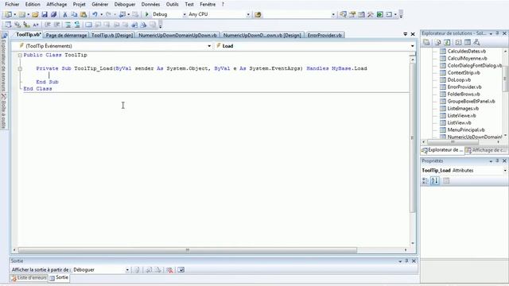Open the ToolTip_Load Attributes object dropdown

pos(505,171)
